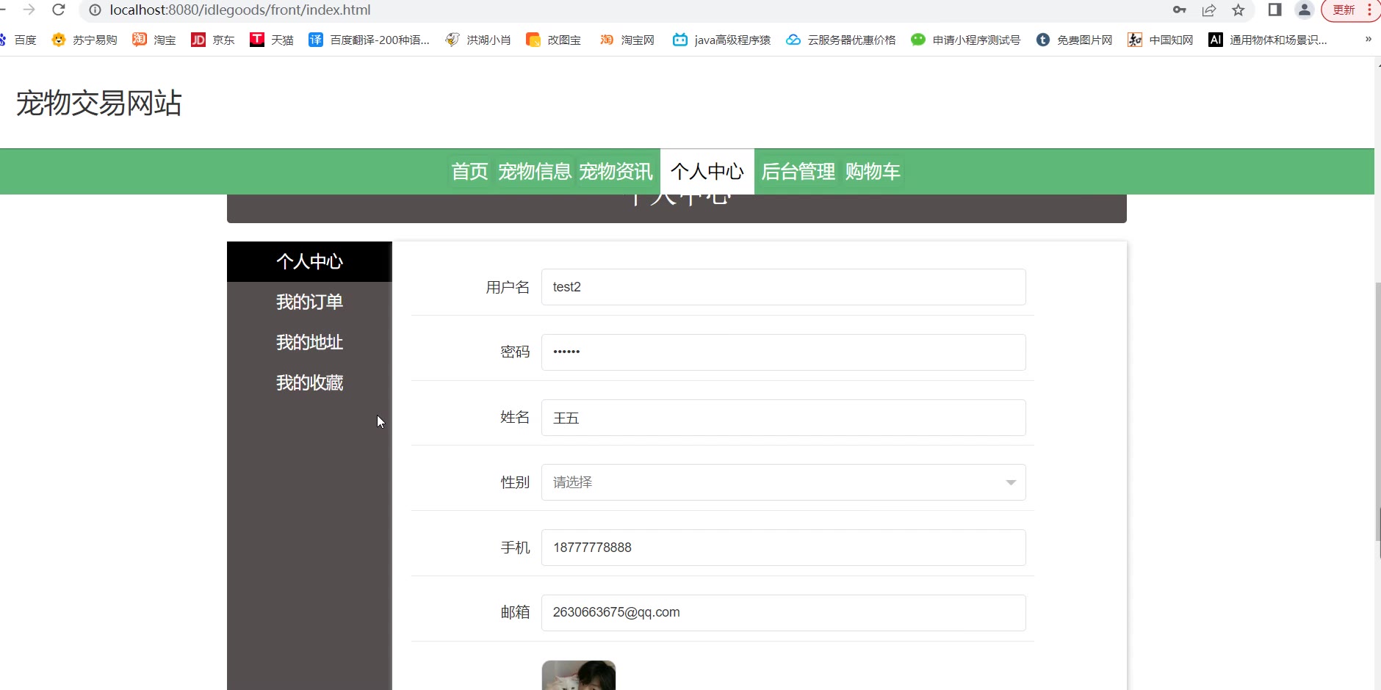Viewport: 1381px width, 690px height.
Task: Click the share page icon
Action: pos(1209,10)
